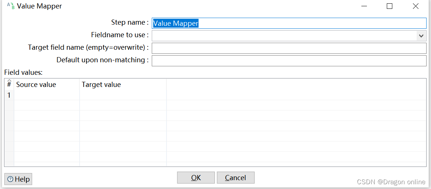Click the Target value column header
This screenshot has width=431, height=189.
point(123,84)
